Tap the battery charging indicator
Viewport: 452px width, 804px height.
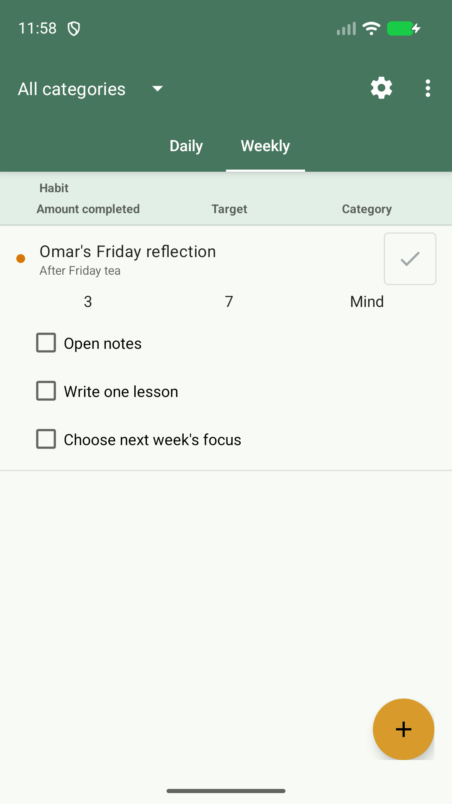click(404, 28)
